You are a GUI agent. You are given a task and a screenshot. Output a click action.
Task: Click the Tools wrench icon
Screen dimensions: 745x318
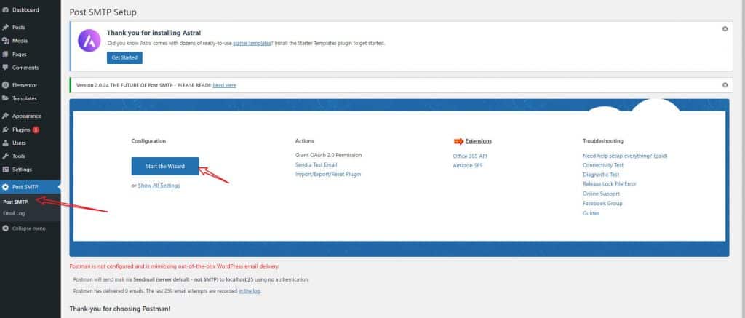pyautogui.click(x=6, y=156)
